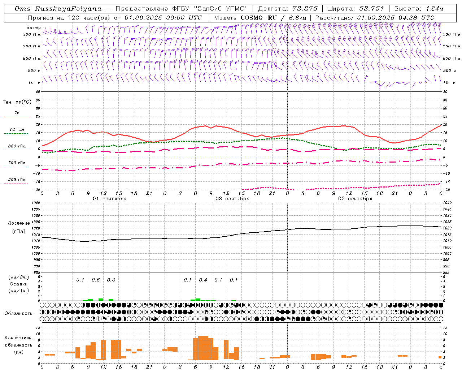Click the 0.6 precipitation amount value
This screenshot has width=462, height=370.
(96, 280)
